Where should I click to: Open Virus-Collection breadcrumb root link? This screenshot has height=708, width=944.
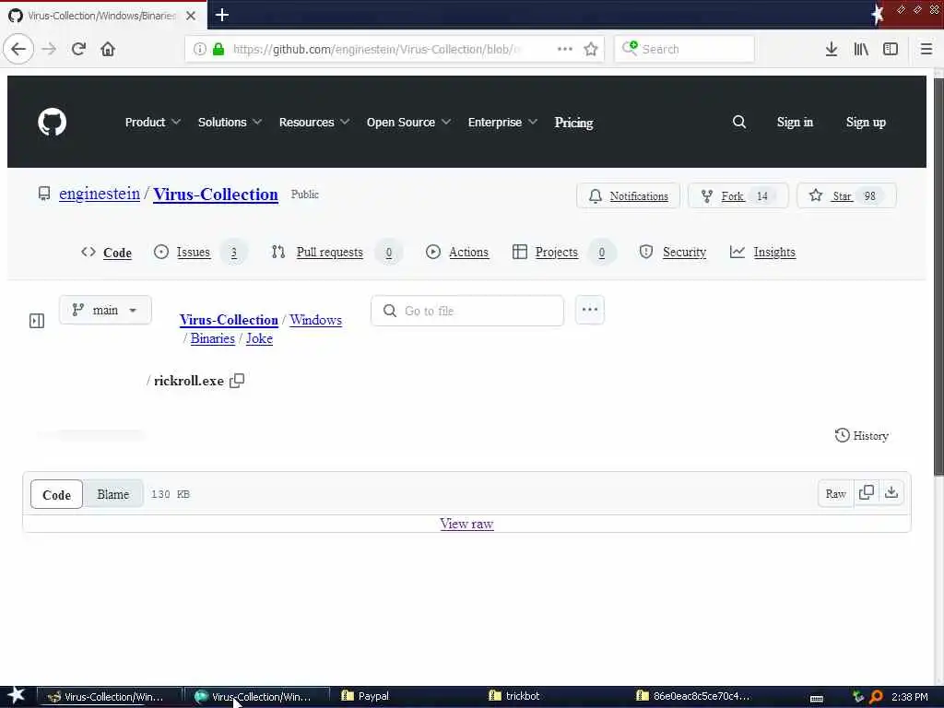click(x=229, y=320)
